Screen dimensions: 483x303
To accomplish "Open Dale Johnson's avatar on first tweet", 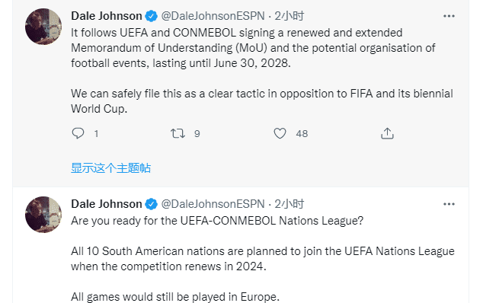I will coord(43,27).
